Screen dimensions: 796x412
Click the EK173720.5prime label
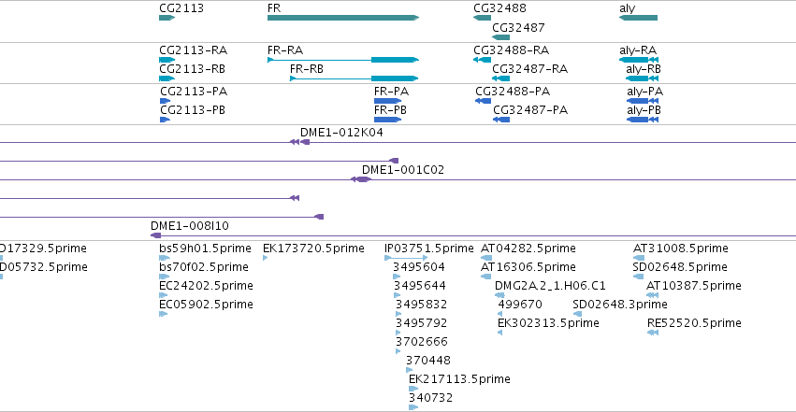click(313, 249)
